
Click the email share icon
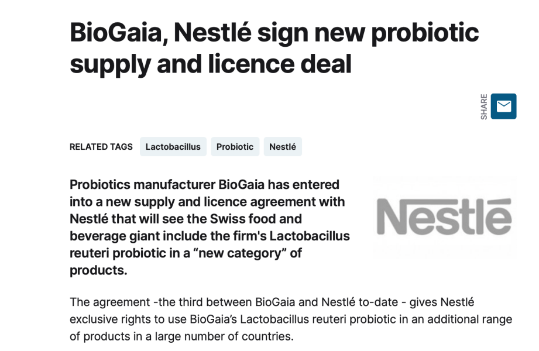click(x=503, y=106)
